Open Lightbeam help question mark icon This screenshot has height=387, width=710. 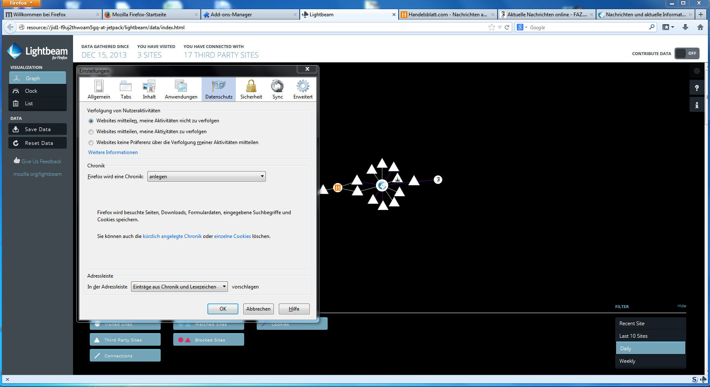point(697,88)
